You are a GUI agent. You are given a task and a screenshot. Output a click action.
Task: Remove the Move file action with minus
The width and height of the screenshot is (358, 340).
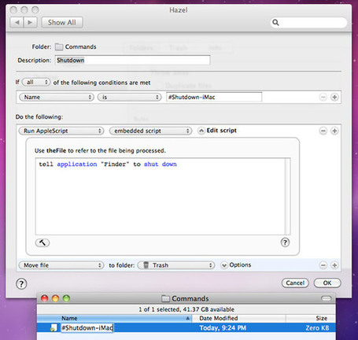pyautogui.click(x=323, y=265)
